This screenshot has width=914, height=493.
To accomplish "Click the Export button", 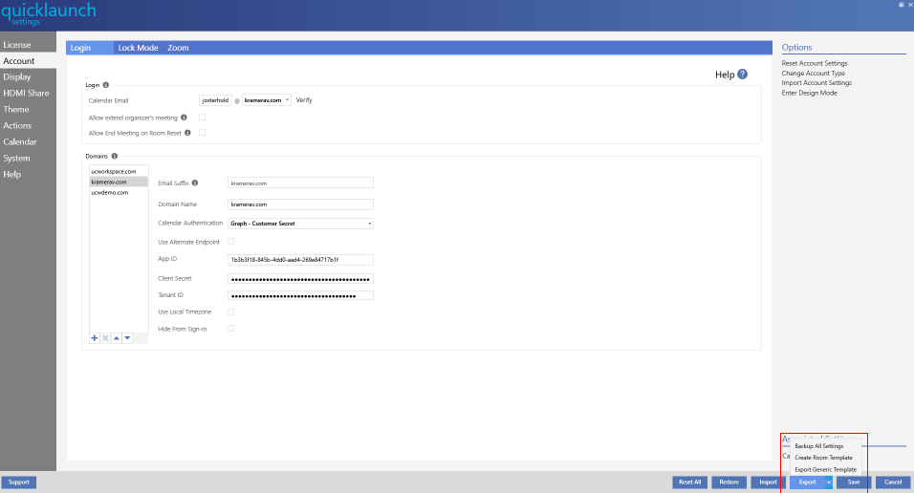I will tap(807, 482).
